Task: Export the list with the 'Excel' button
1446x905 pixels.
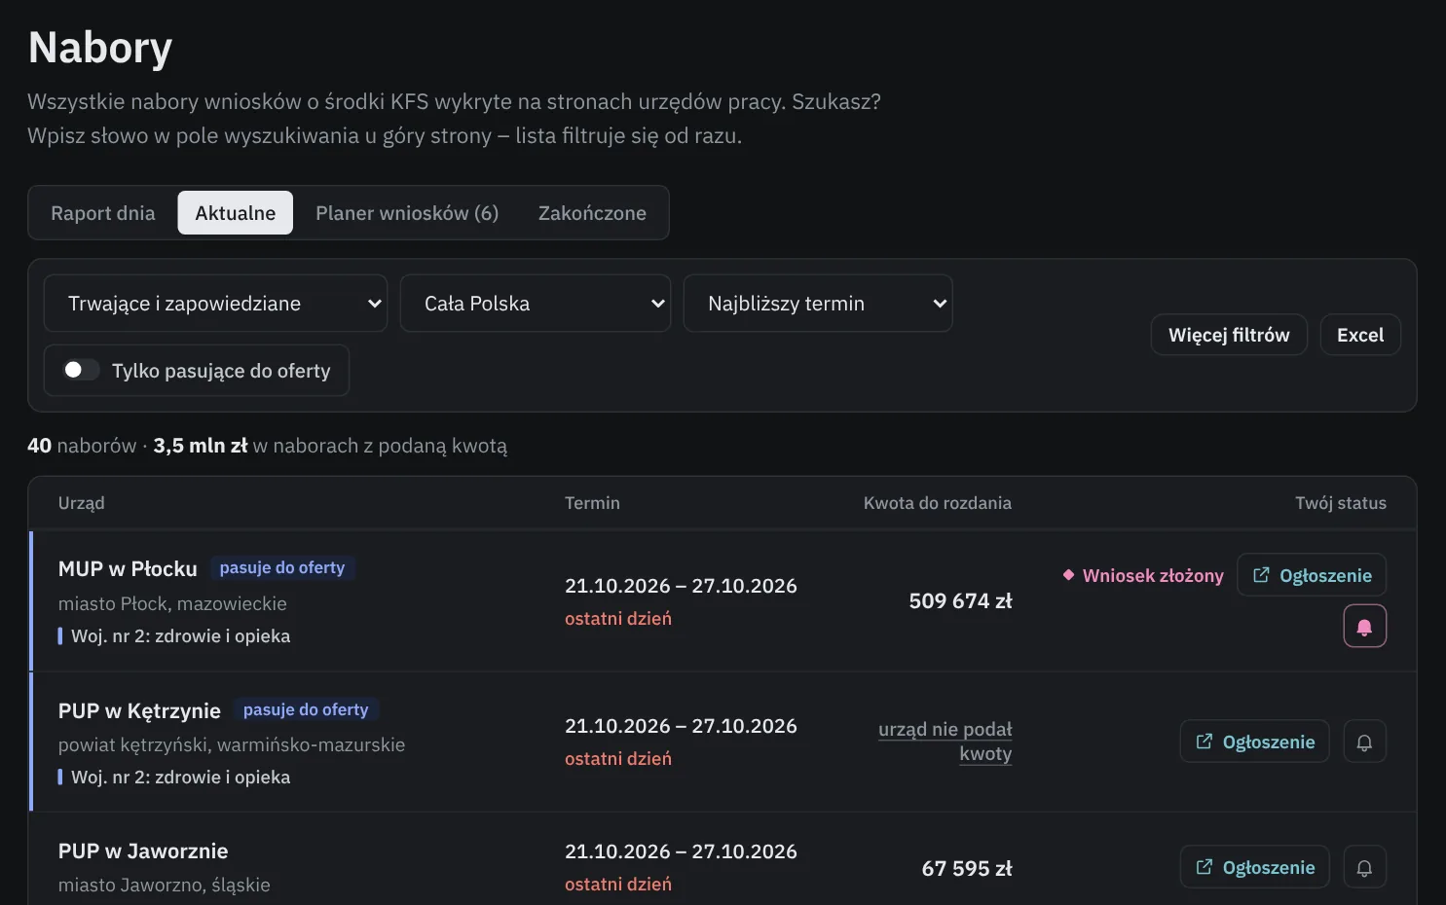Action: point(1360,335)
